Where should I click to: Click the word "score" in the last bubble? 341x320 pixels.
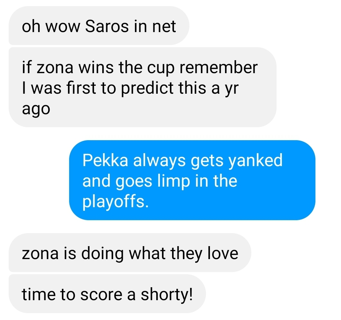coord(101,295)
